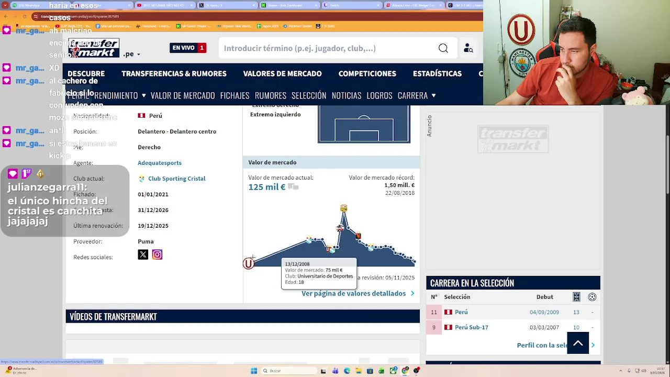The height and width of the screenshot is (377, 670).
Task: Open the player's Instagram profile
Action: 157,254
